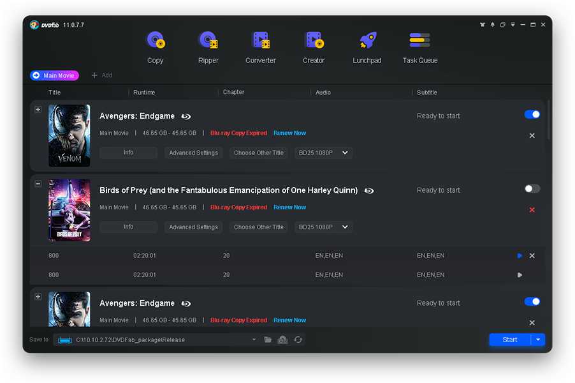Turn off the bottom Avengers: Endgame toggle
The height and width of the screenshot is (383, 575).
click(532, 302)
